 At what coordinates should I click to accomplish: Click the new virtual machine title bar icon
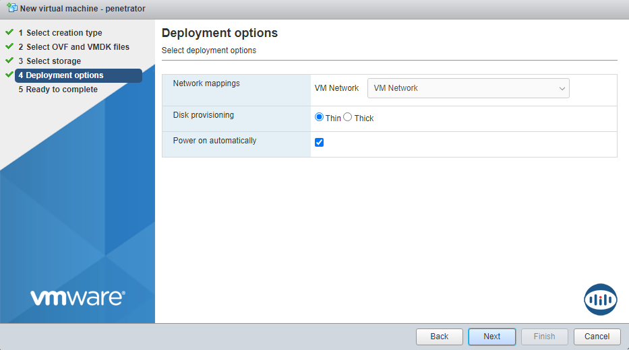[x=11, y=9]
